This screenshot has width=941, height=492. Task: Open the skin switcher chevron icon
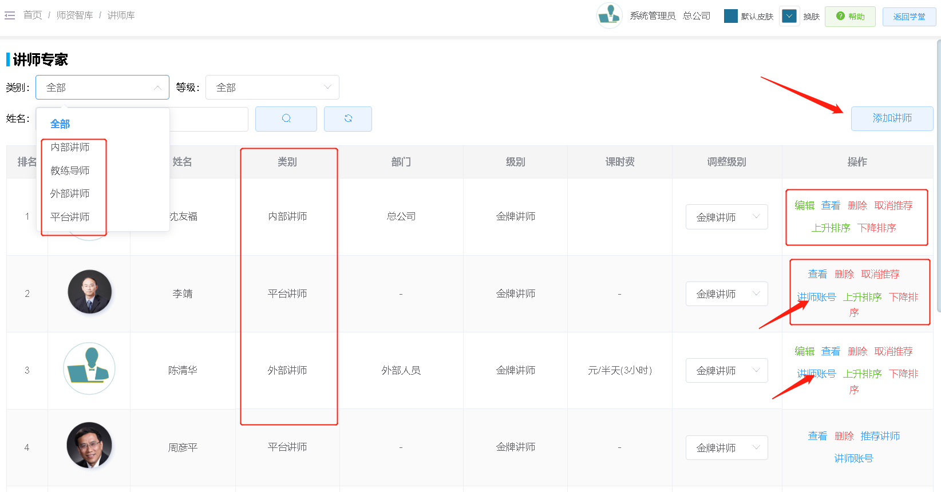pos(789,16)
